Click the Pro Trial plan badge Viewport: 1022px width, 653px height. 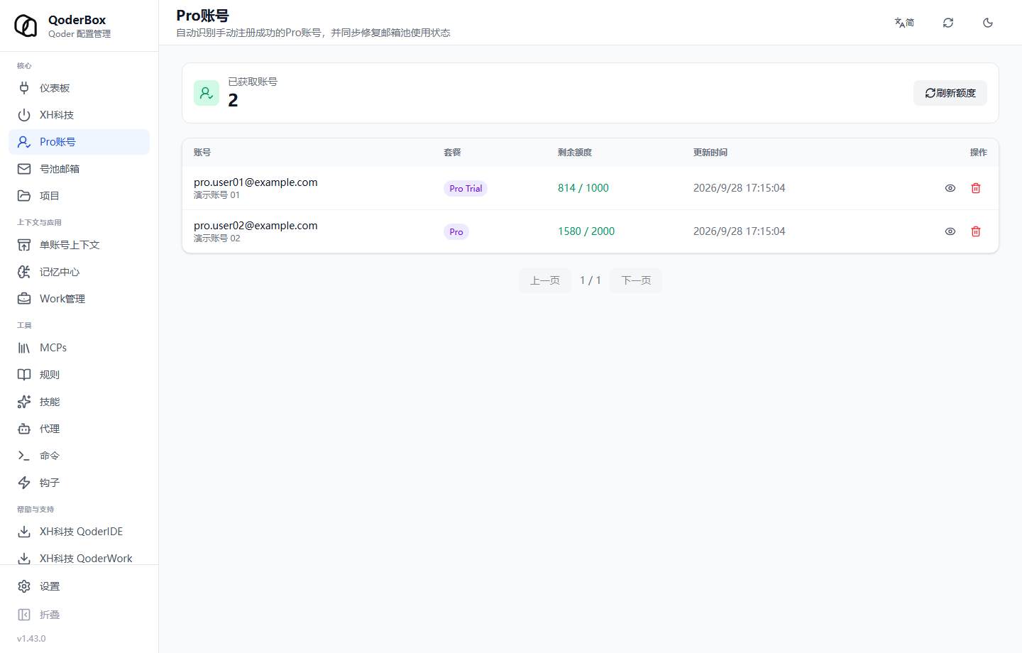coord(466,189)
